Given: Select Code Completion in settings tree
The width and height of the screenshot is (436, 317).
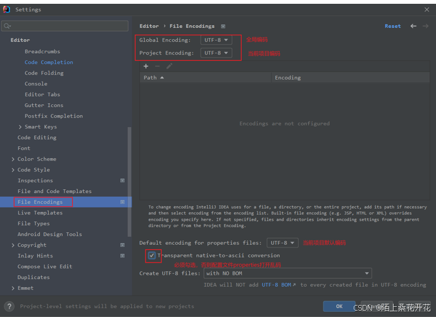Looking at the screenshot, I should (49, 62).
